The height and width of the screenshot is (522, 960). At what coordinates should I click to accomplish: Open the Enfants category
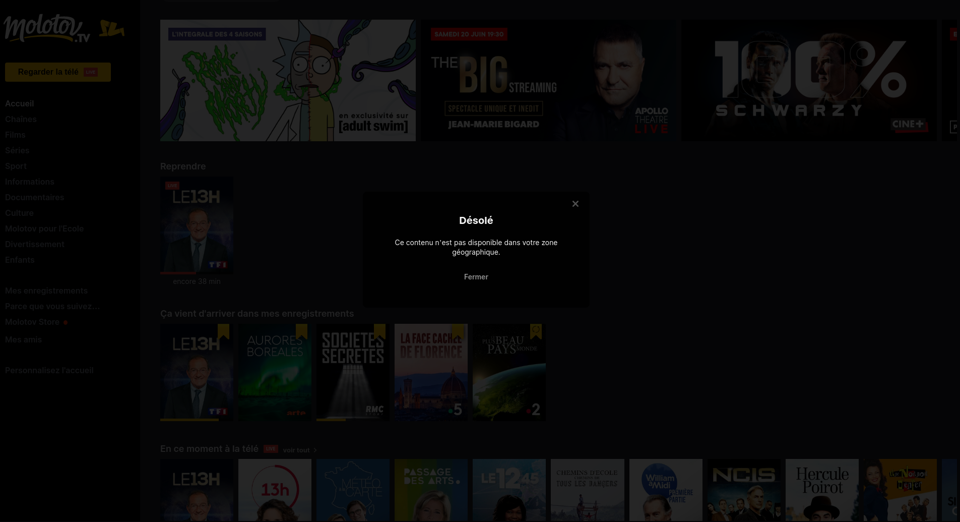pyautogui.click(x=20, y=260)
